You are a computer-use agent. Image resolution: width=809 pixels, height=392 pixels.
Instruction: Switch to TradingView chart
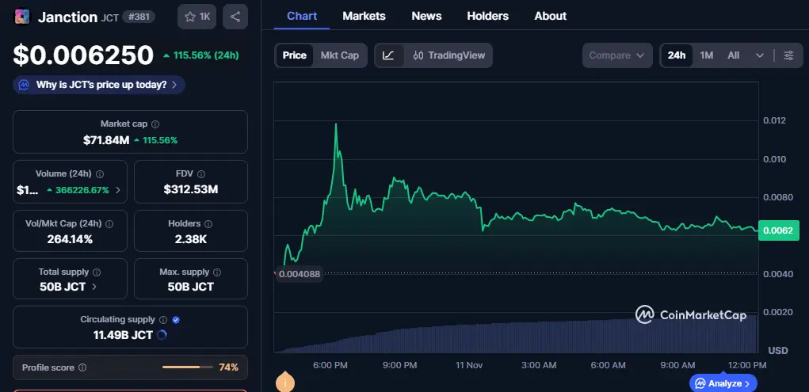[449, 55]
